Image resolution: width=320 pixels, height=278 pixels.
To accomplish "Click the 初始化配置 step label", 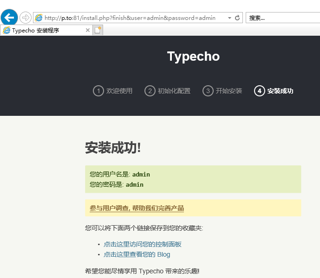I will (174, 91).
